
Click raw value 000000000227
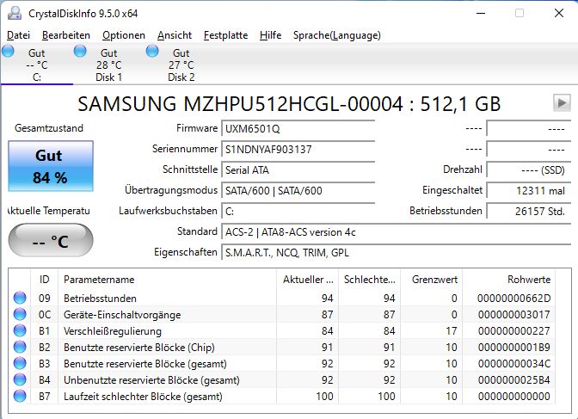(x=513, y=331)
